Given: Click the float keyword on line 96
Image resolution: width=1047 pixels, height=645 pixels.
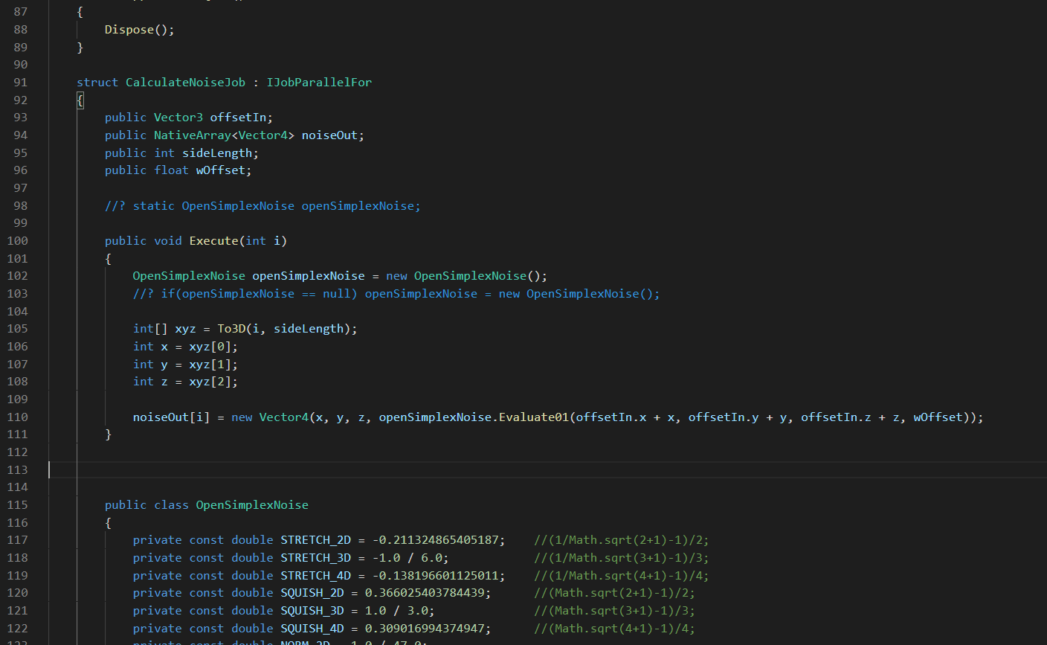Looking at the screenshot, I should pyautogui.click(x=172, y=170).
